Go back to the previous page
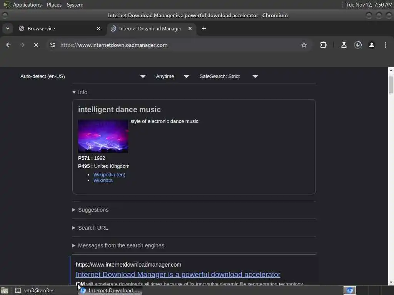Screen dimensions: 394x295 8,45
